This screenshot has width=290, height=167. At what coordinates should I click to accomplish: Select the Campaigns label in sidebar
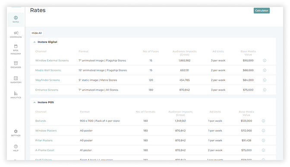click(x=16, y=37)
